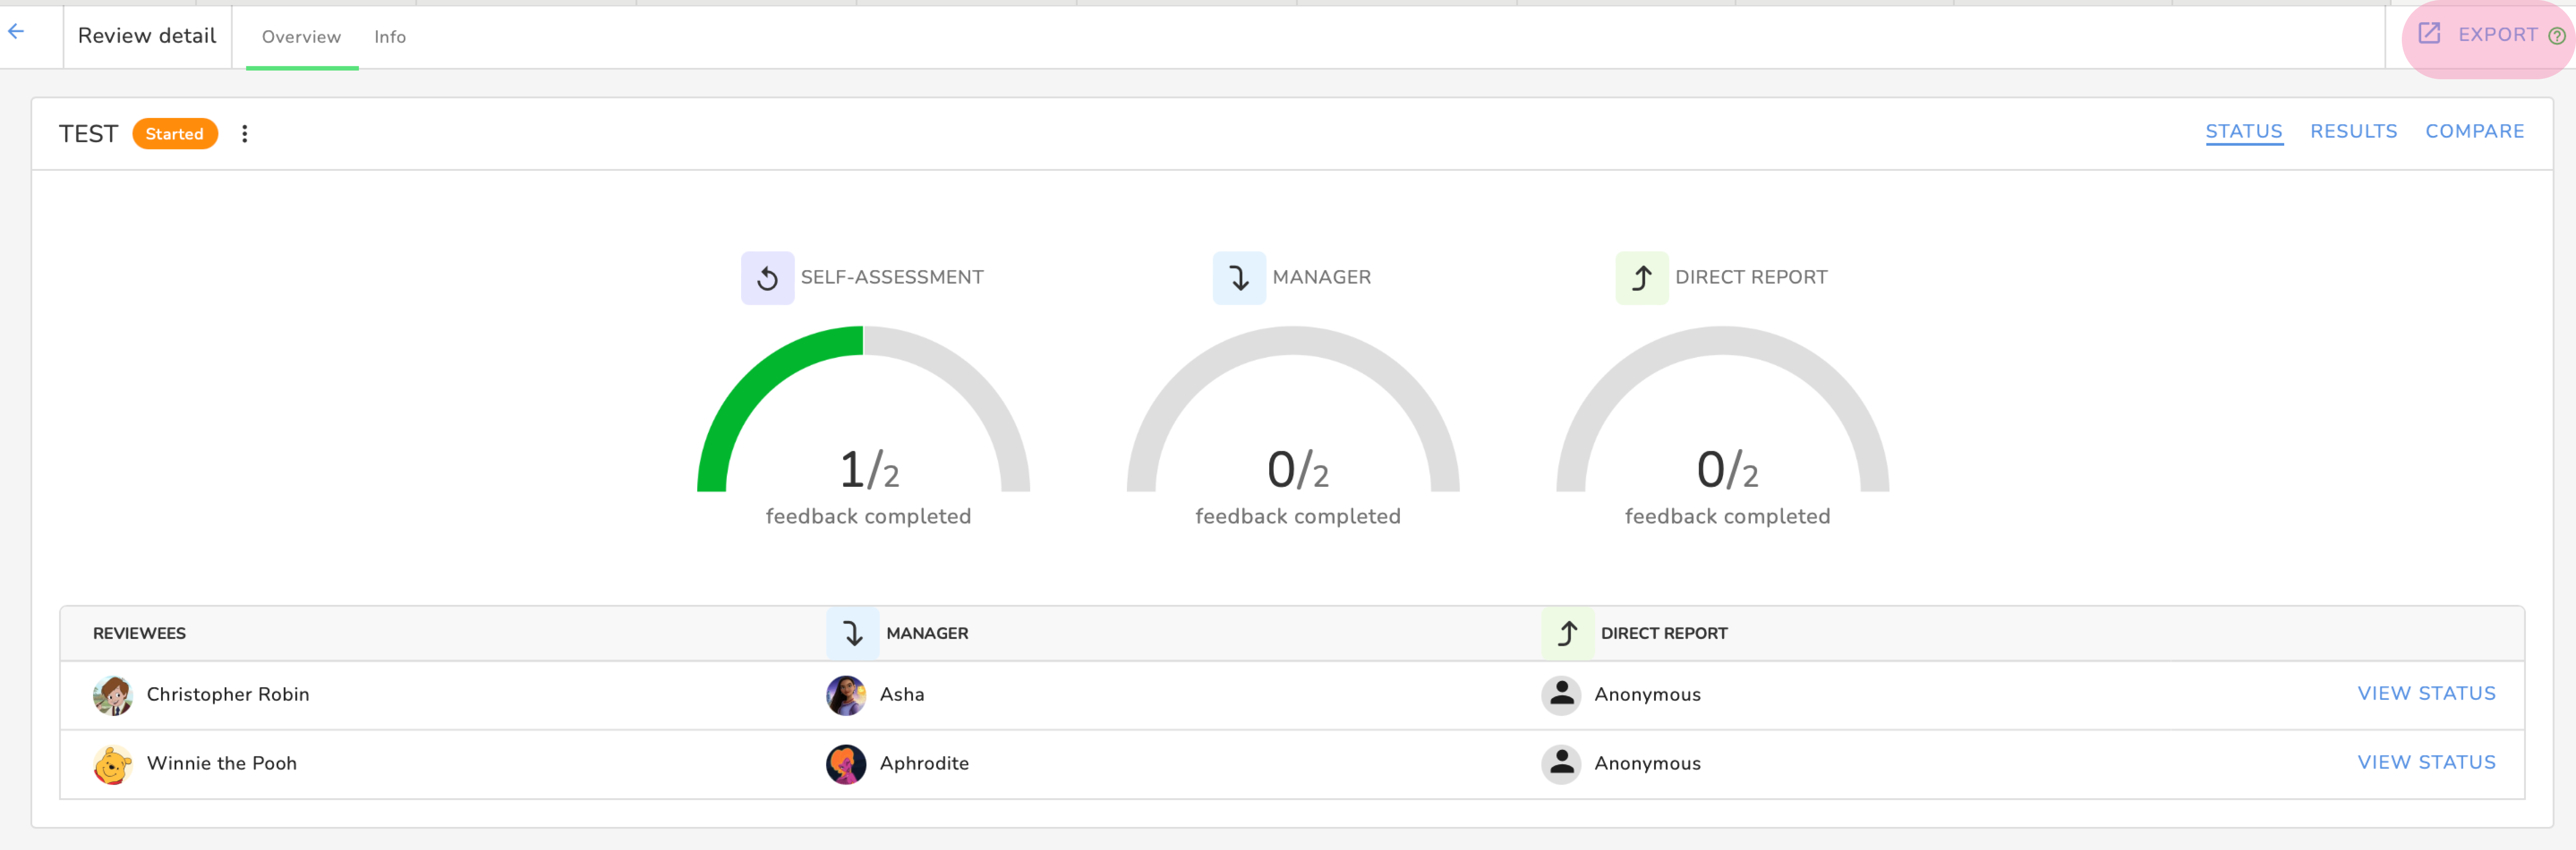This screenshot has height=850, width=2576.
Task: Switch to the Info tab
Action: click(x=390, y=37)
